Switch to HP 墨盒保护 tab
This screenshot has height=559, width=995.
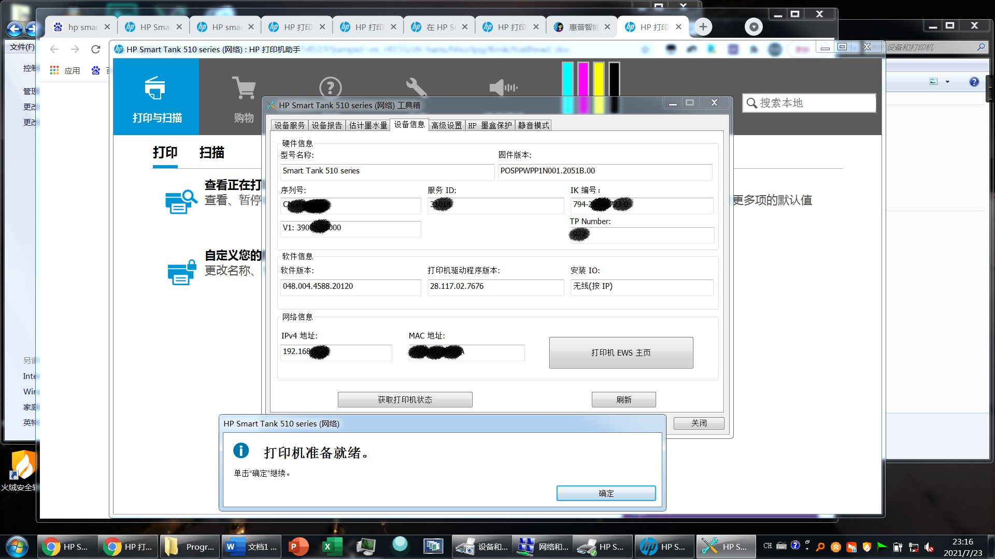(x=490, y=125)
